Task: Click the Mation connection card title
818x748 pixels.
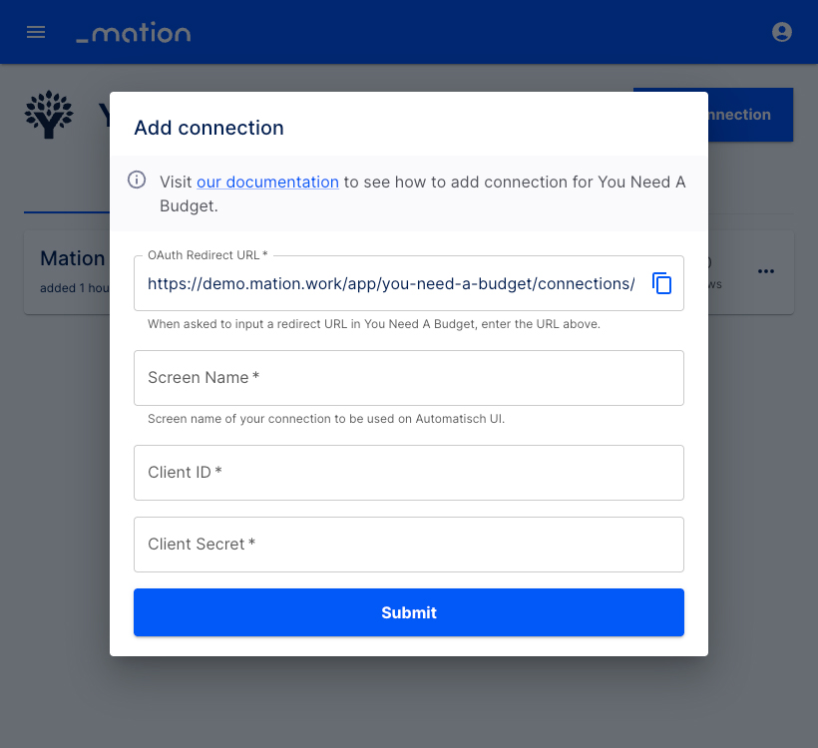Action: 73,258
